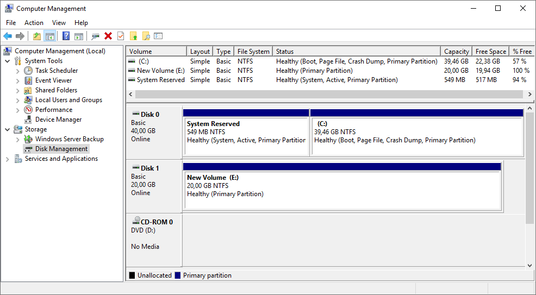Viewport: 536px width, 295px height.
Task: Open Device Manager from the tree
Action: (59, 120)
